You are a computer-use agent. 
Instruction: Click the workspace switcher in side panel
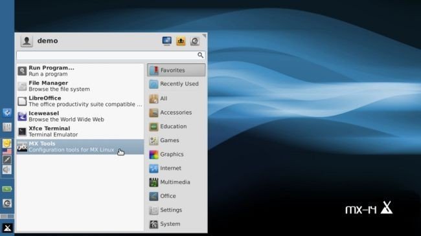(7, 216)
